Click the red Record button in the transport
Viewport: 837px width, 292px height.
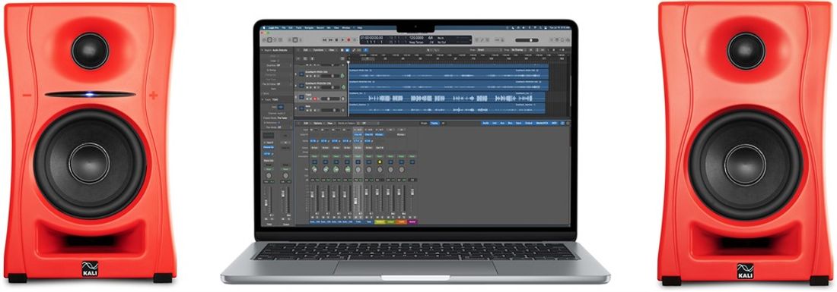tap(348, 39)
